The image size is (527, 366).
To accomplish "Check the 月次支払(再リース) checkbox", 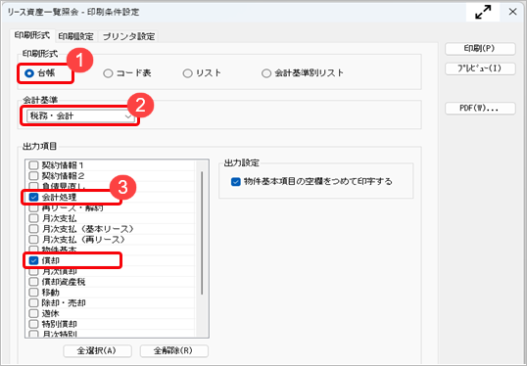I will (x=33, y=240).
